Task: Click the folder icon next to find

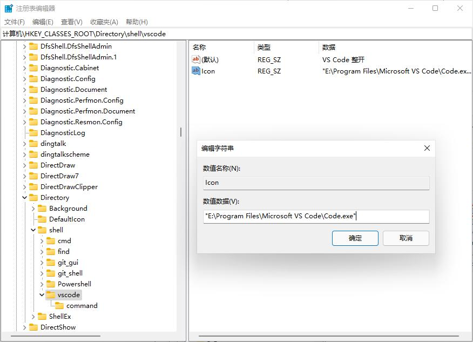Action: (51, 252)
